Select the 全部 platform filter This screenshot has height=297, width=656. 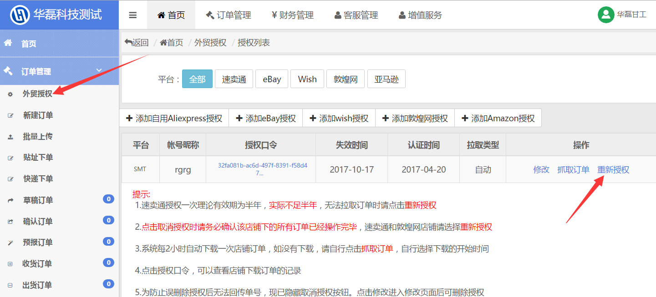pyautogui.click(x=197, y=79)
